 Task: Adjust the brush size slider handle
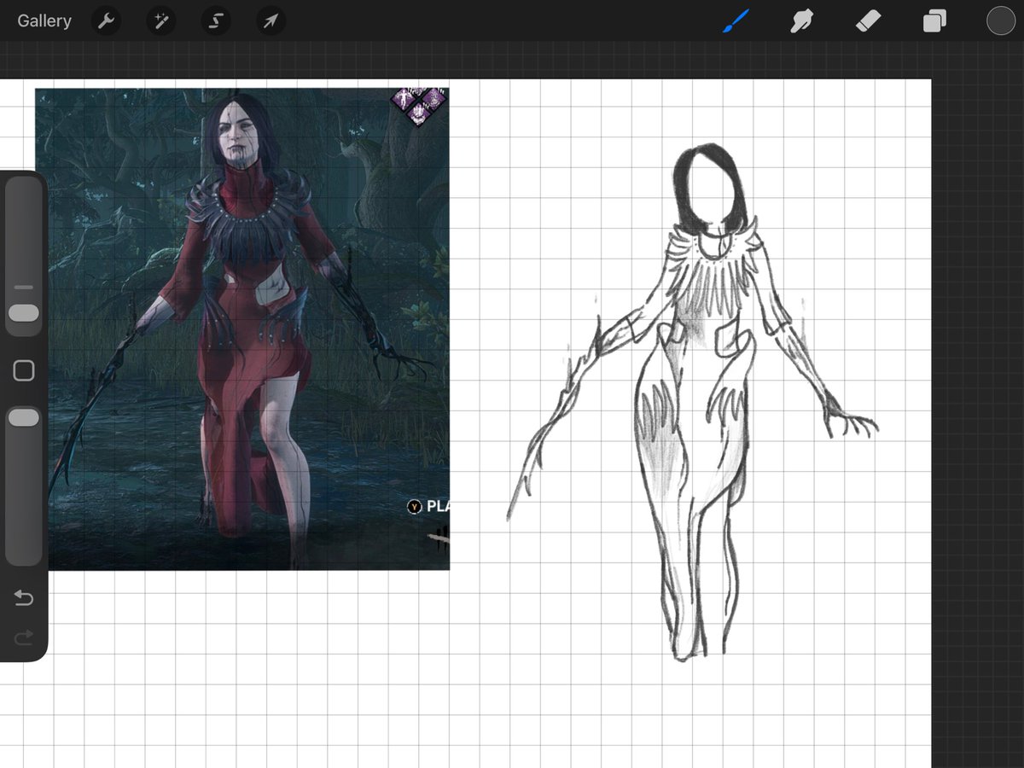coord(24,313)
